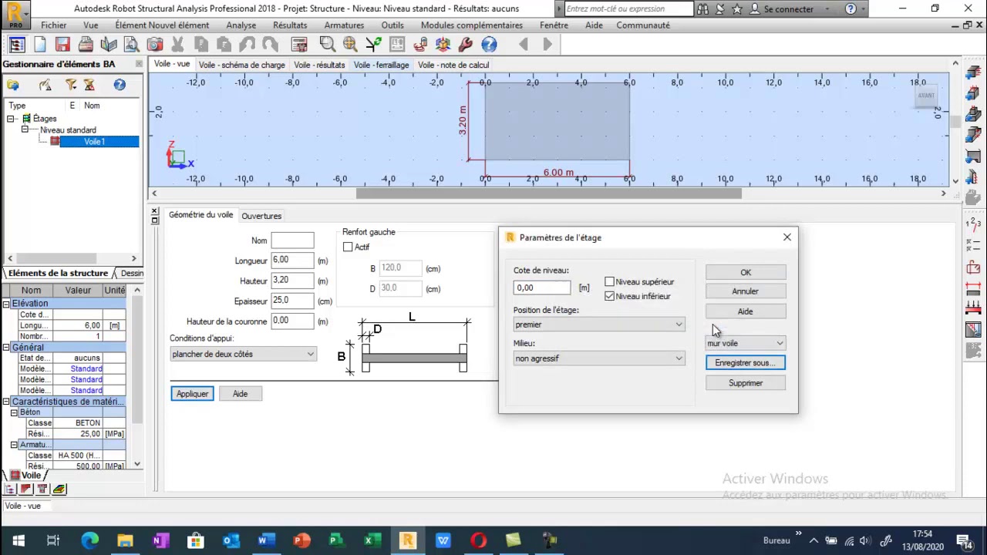987x555 pixels.
Task: Uncheck the Niveau inférieur checkbox
Action: [610, 296]
